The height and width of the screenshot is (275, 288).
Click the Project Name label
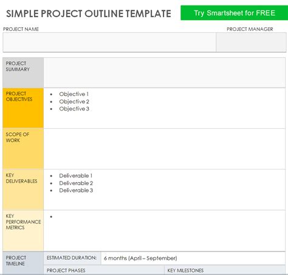point(21,29)
